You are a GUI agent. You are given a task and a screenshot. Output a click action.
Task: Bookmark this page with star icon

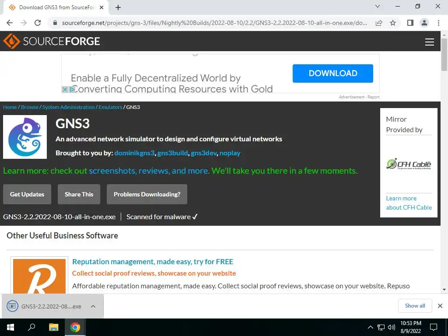pyautogui.click(x=393, y=23)
